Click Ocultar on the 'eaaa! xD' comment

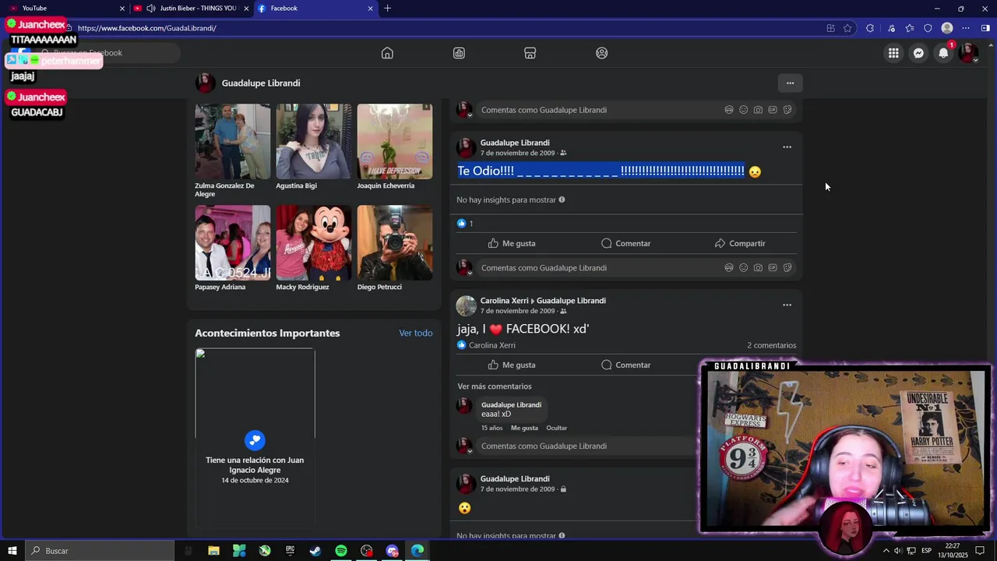pyautogui.click(x=556, y=428)
